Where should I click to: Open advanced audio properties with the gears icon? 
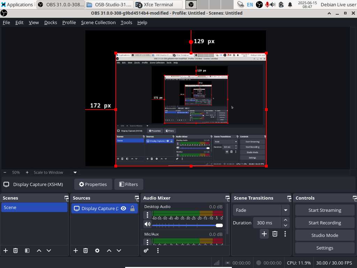pyautogui.click(x=146, y=251)
